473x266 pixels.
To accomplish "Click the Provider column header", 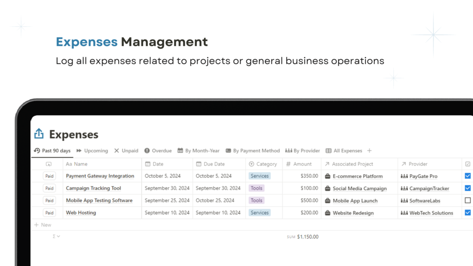I will [430, 164].
